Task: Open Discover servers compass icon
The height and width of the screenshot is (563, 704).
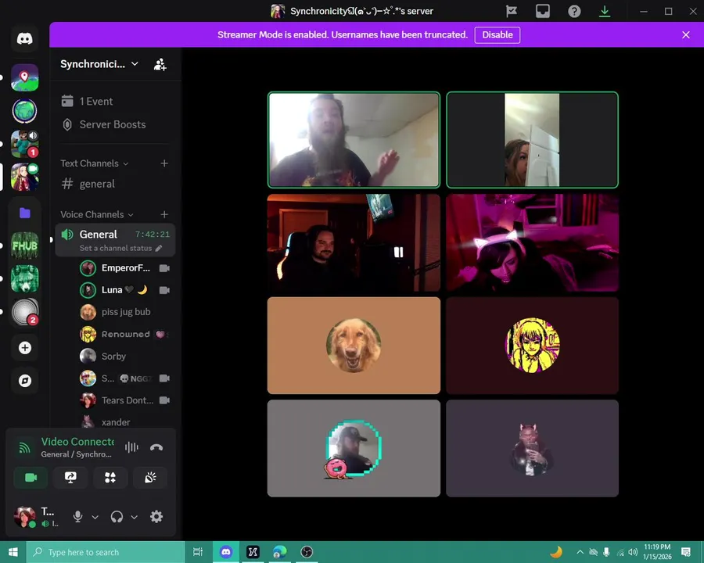Action: pyautogui.click(x=25, y=381)
